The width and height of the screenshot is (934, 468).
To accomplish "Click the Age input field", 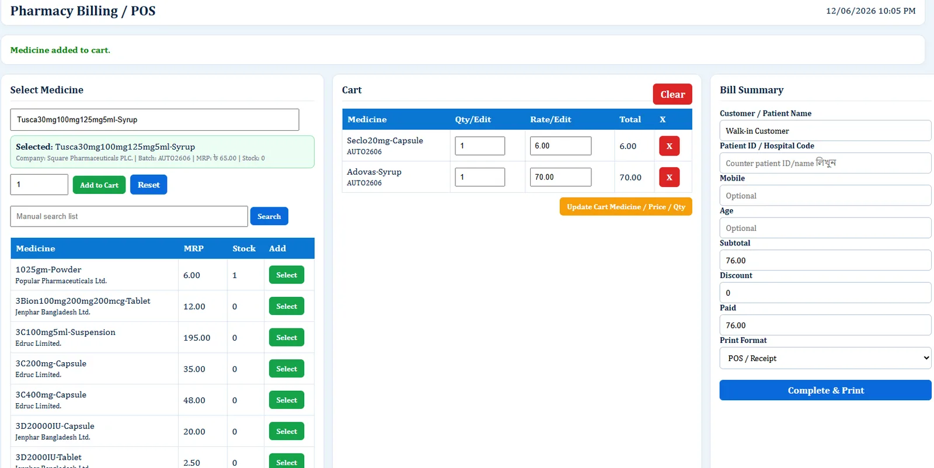I will [x=825, y=228].
